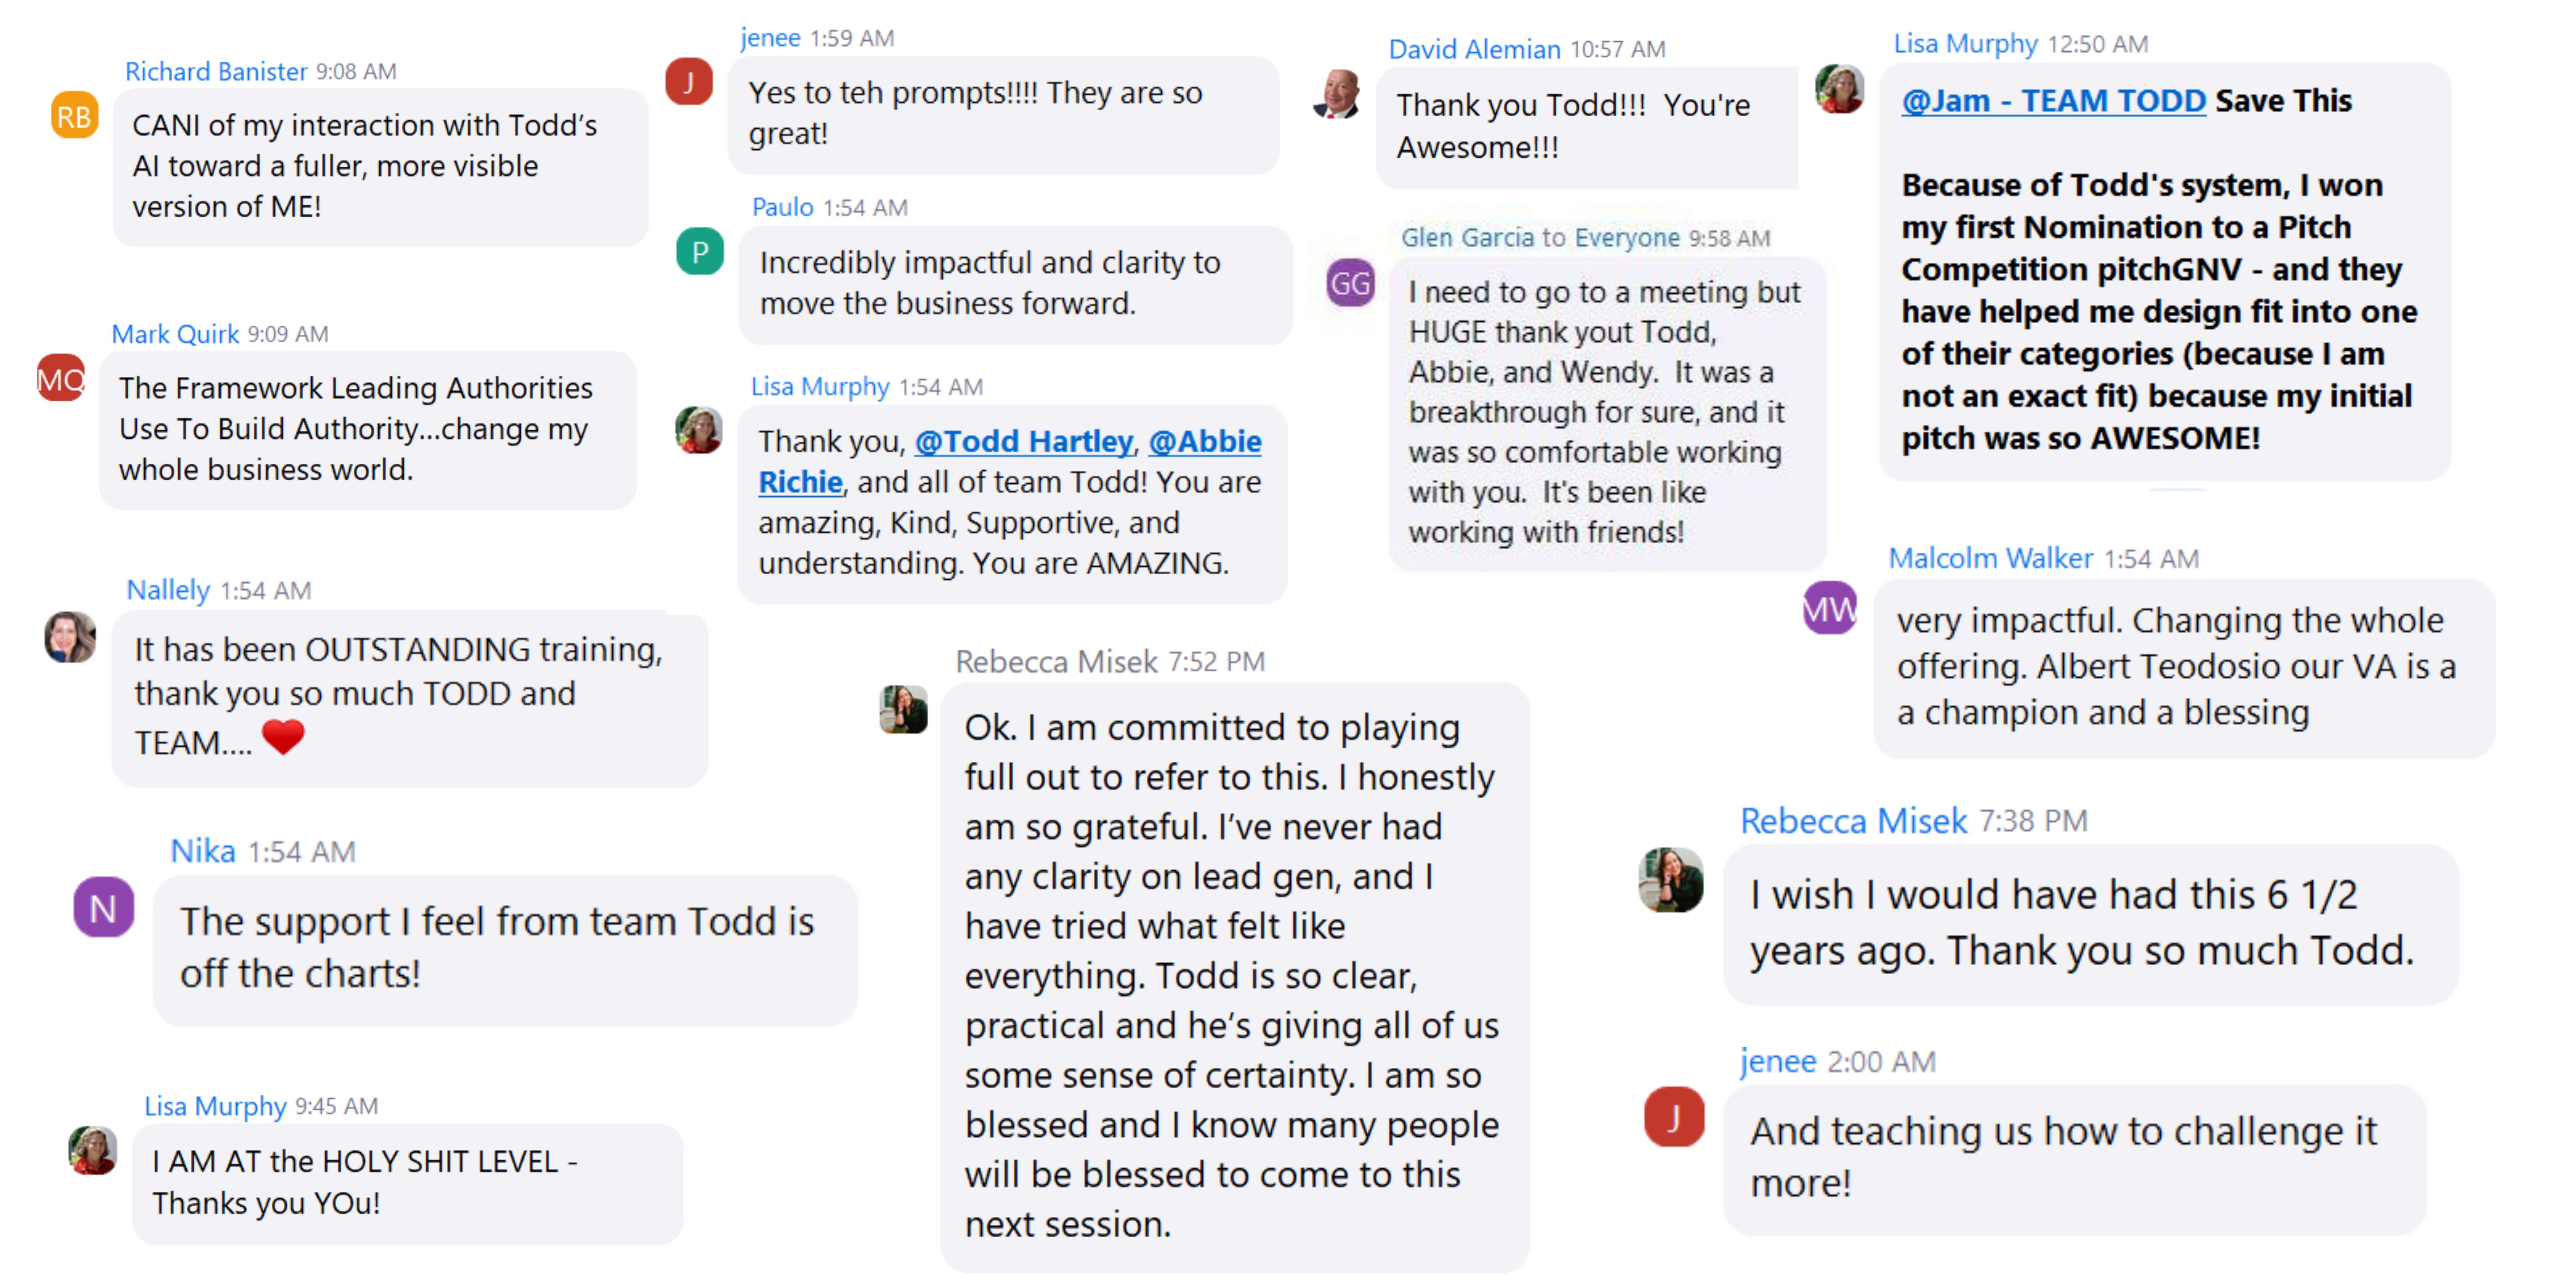
Task: Click Malcolm Walker's purple MW avatar
Action: (x=1829, y=608)
